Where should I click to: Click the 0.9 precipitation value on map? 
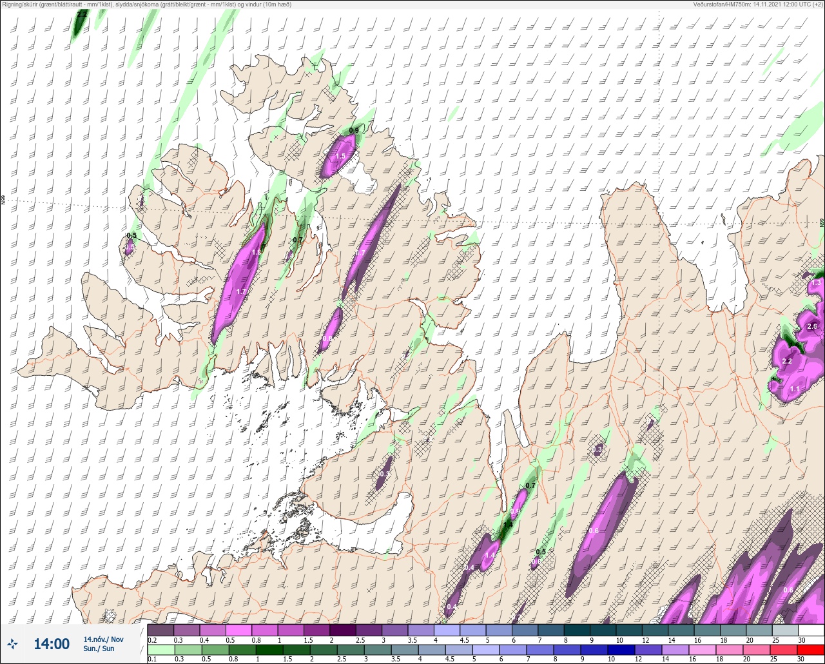pyautogui.click(x=354, y=131)
